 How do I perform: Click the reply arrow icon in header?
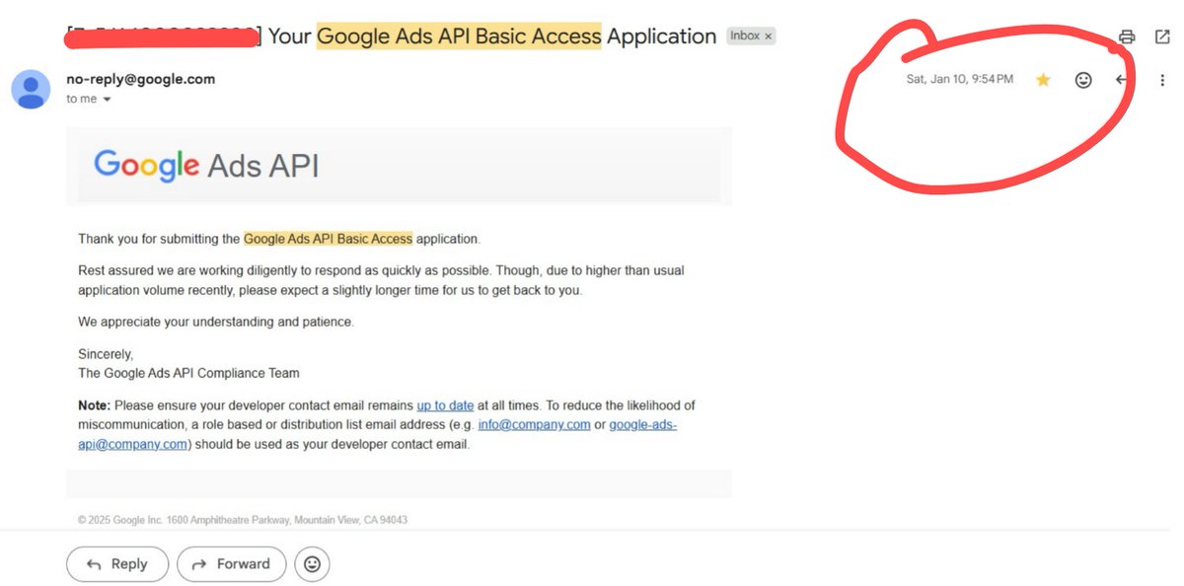pos(1121,80)
